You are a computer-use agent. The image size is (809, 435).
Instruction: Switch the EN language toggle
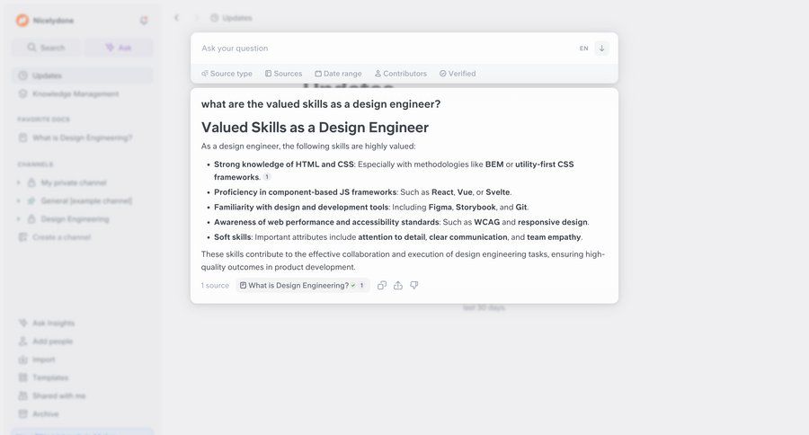tap(583, 49)
